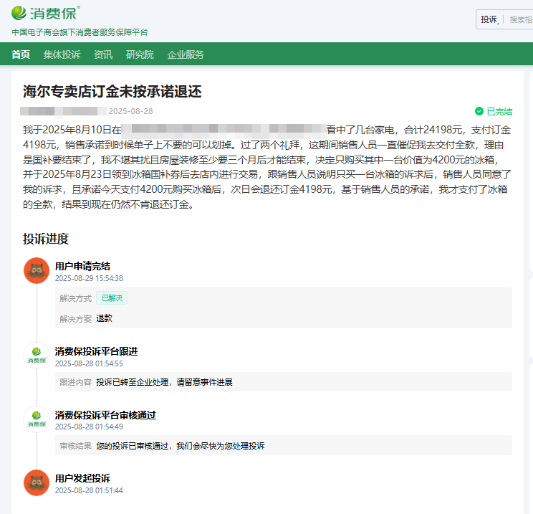533x514 pixels.
Task: Expand the 投诉 search type dropdown
Action: (x=490, y=19)
